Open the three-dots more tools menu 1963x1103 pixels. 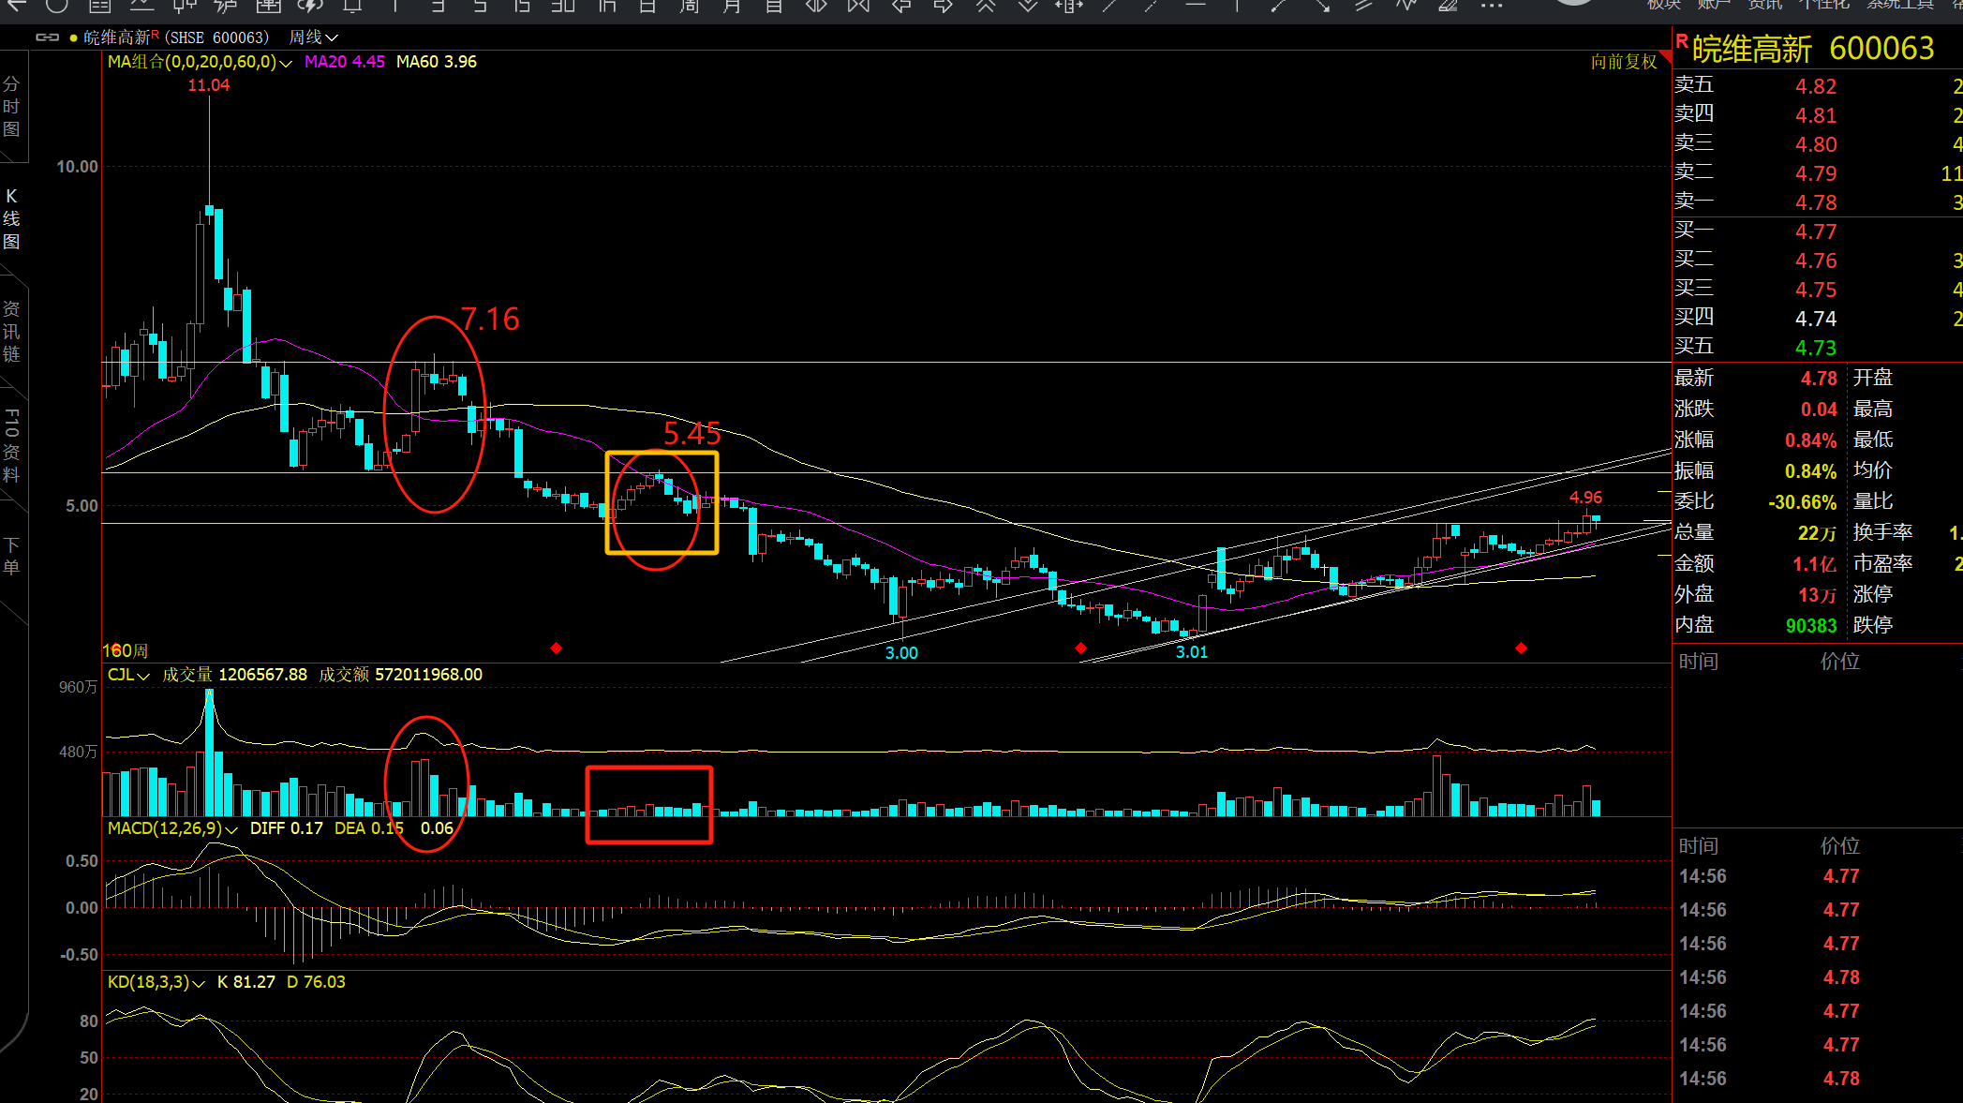[1492, 6]
